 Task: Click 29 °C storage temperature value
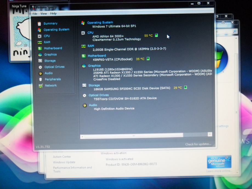coord(178,88)
